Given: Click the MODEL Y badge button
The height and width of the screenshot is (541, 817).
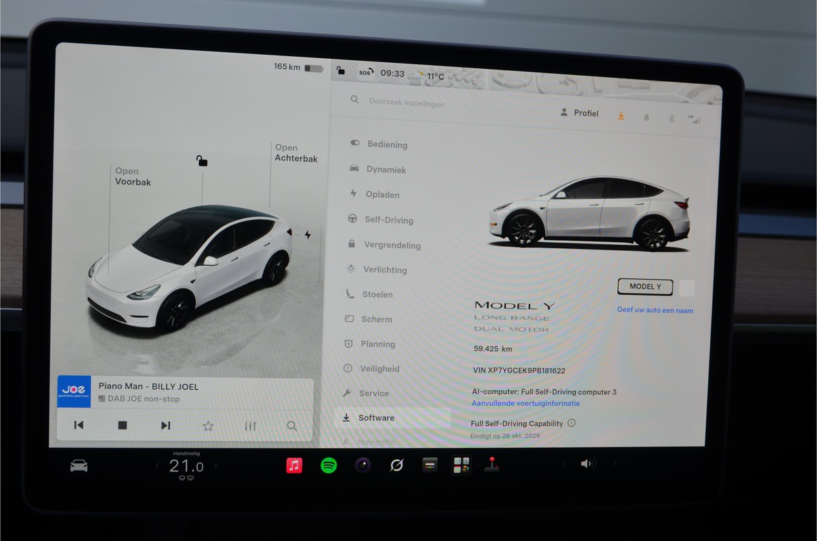Looking at the screenshot, I should point(645,287).
